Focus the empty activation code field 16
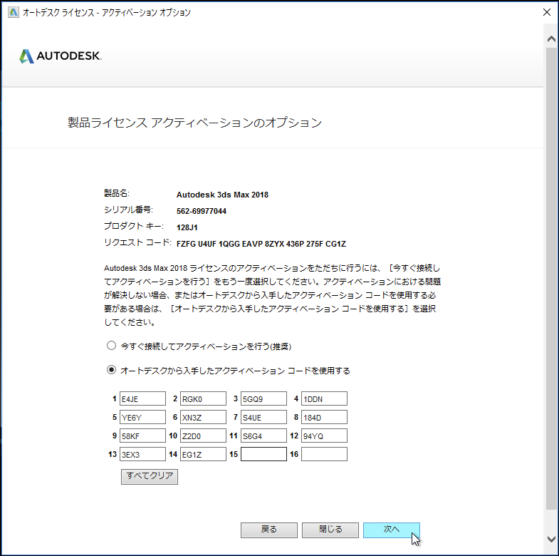 [324, 454]
